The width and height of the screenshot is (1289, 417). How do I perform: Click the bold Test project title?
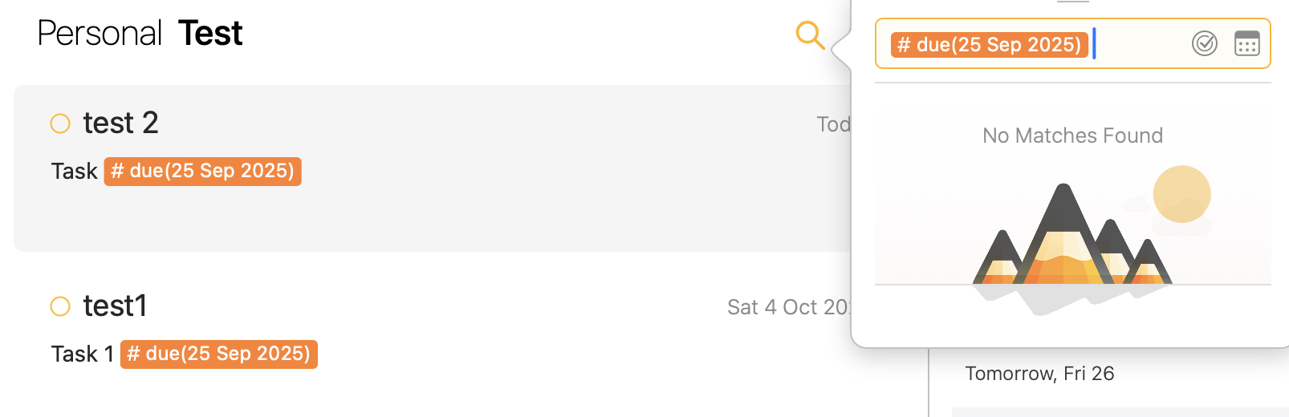tap(210, 34)
